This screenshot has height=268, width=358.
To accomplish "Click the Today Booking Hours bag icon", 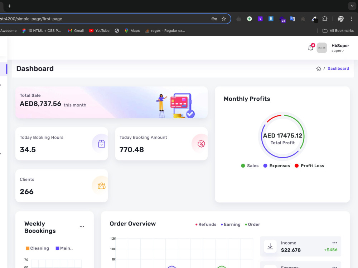I will click(x=101, y=144).
